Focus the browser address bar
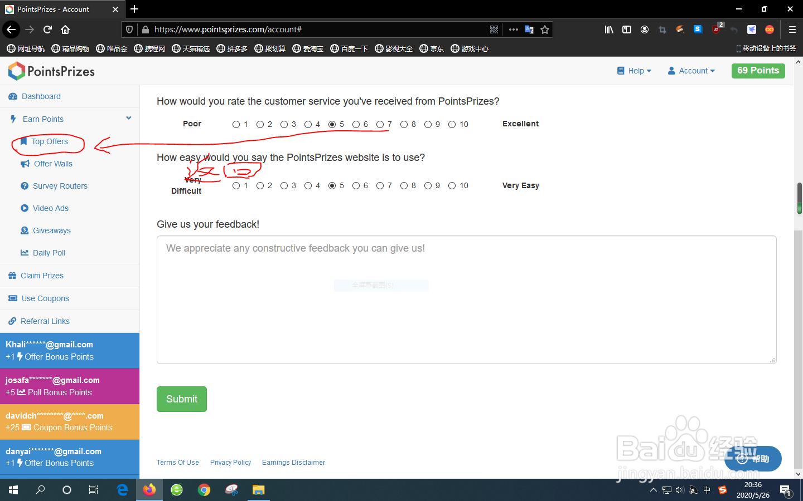Screen dimensions: 803x501 [318, 30]
